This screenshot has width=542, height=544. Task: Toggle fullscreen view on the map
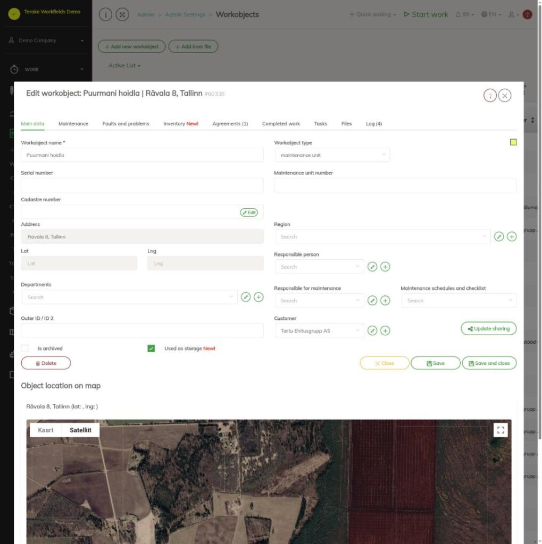501,430
